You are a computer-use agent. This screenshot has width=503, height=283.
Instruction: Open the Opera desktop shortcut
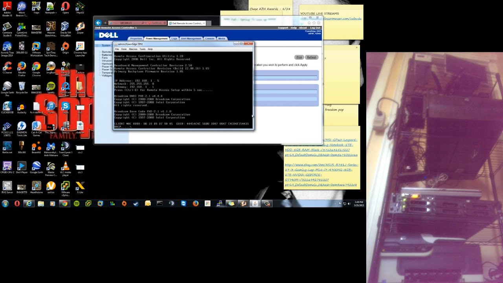[65, 8]
